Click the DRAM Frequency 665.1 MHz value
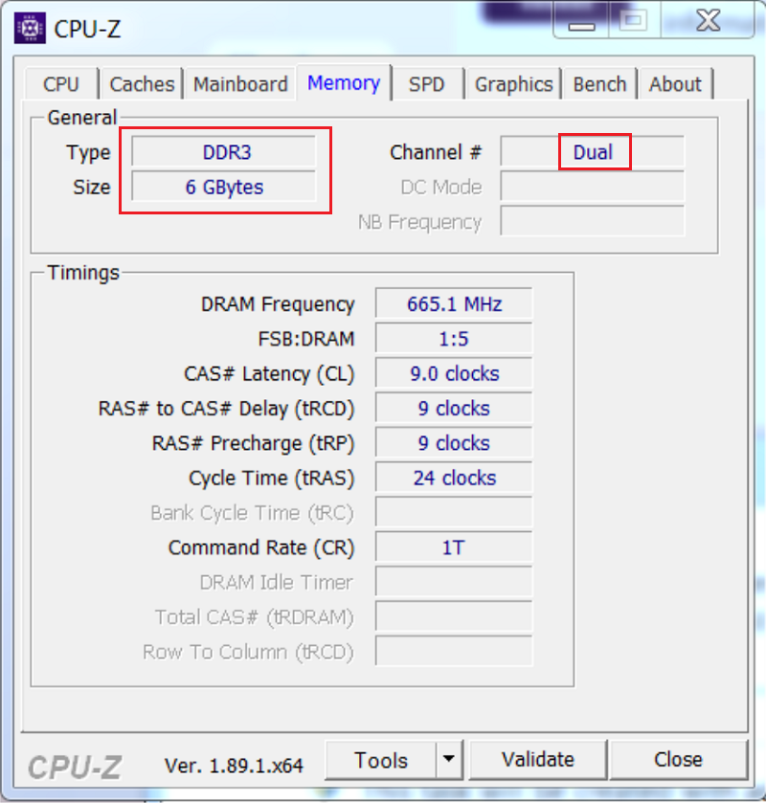766x803 pixels. pyautogui.click(x=454, y=304)
